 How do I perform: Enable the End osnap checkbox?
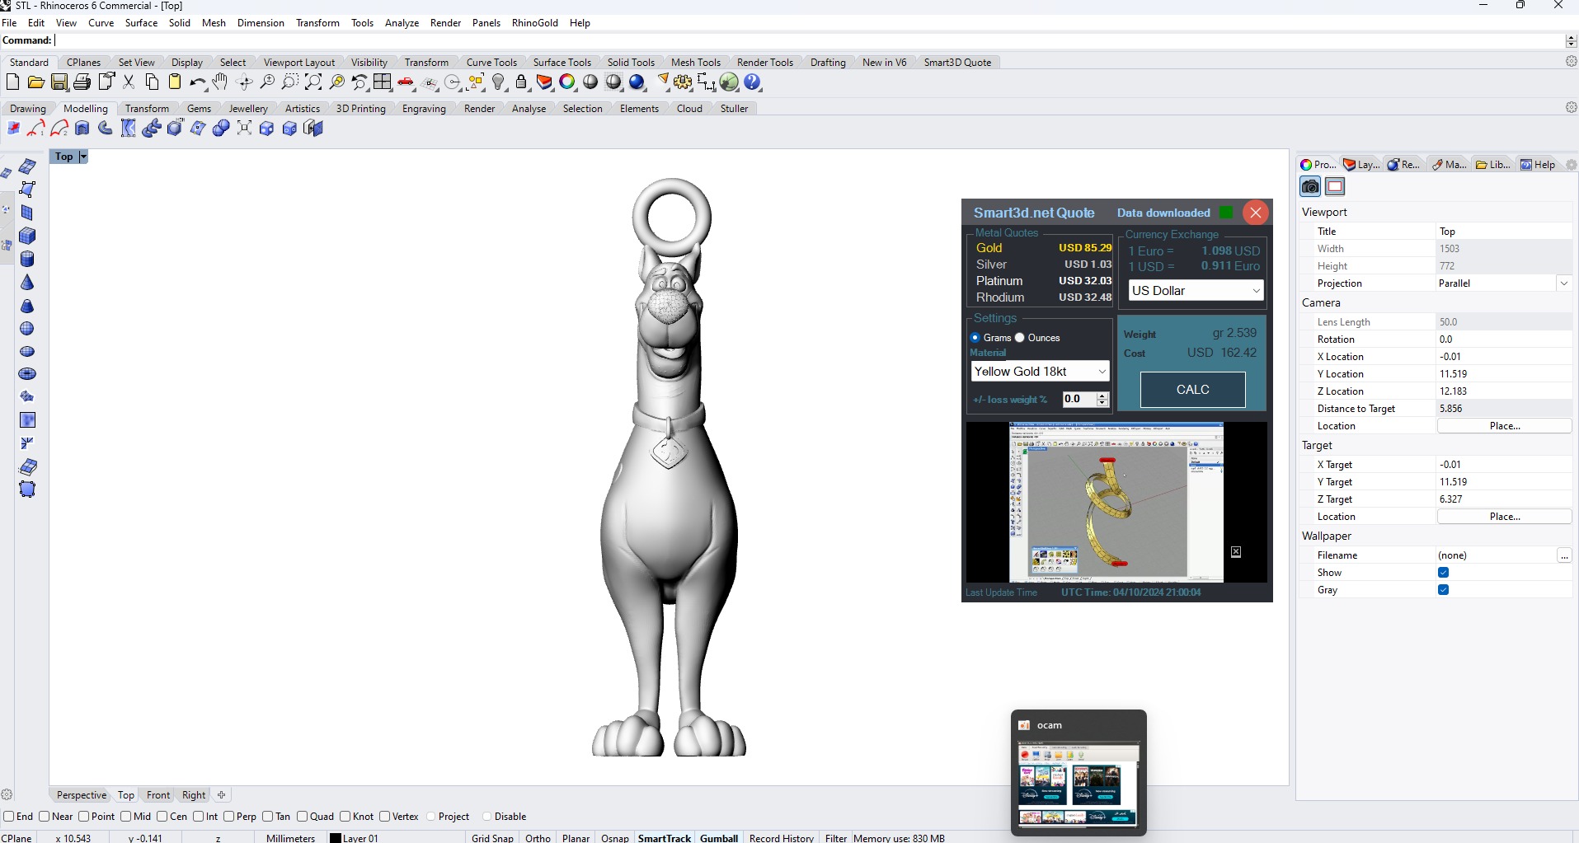9,817
